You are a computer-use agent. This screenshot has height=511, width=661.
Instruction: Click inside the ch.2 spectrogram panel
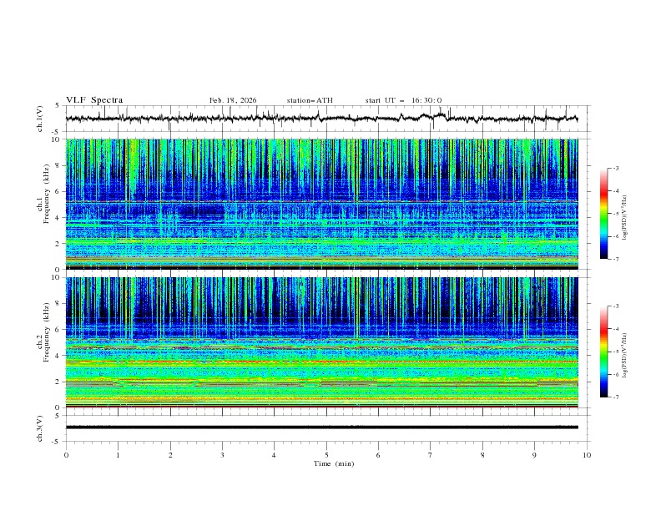tap(321, 342)
